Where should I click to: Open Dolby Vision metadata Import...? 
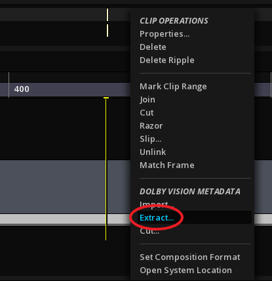tap(157, 205)
